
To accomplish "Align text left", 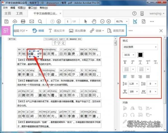I will 125,76.
